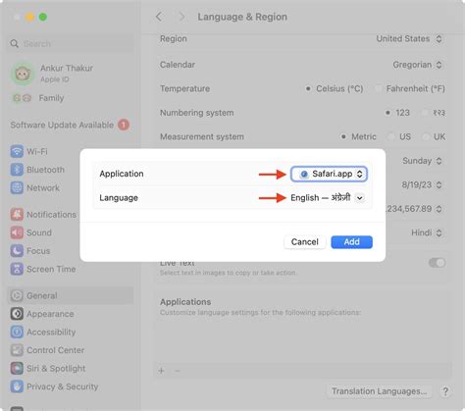Open the Hindi list sort popup
Screen dimensions: 465x411
click(427, 232)
